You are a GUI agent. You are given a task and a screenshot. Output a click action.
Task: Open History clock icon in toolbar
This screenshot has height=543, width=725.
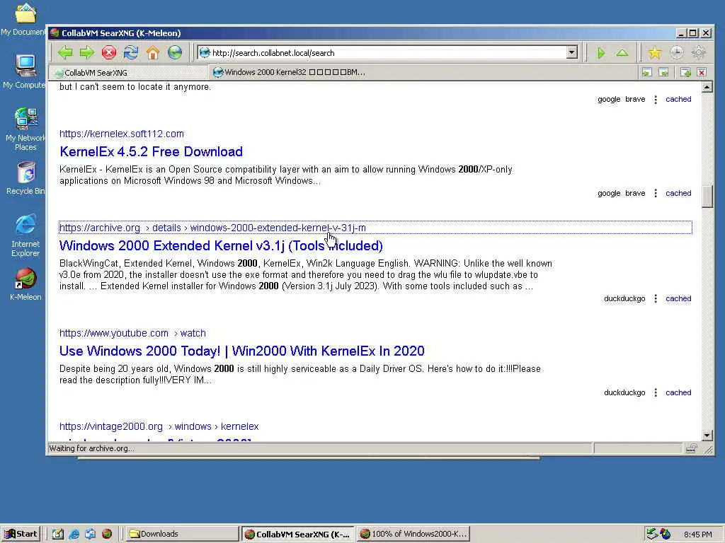pos(676,52)
